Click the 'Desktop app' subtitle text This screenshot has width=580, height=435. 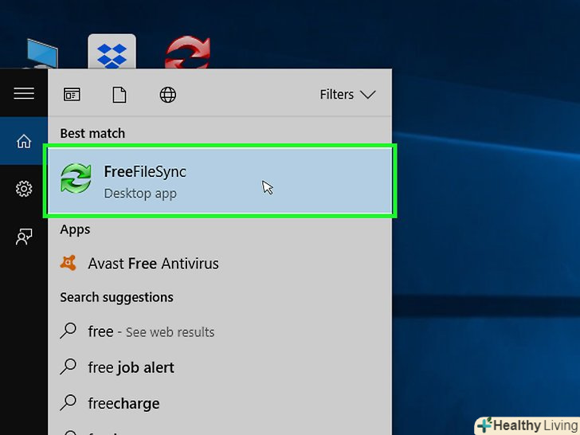[140, 194]
